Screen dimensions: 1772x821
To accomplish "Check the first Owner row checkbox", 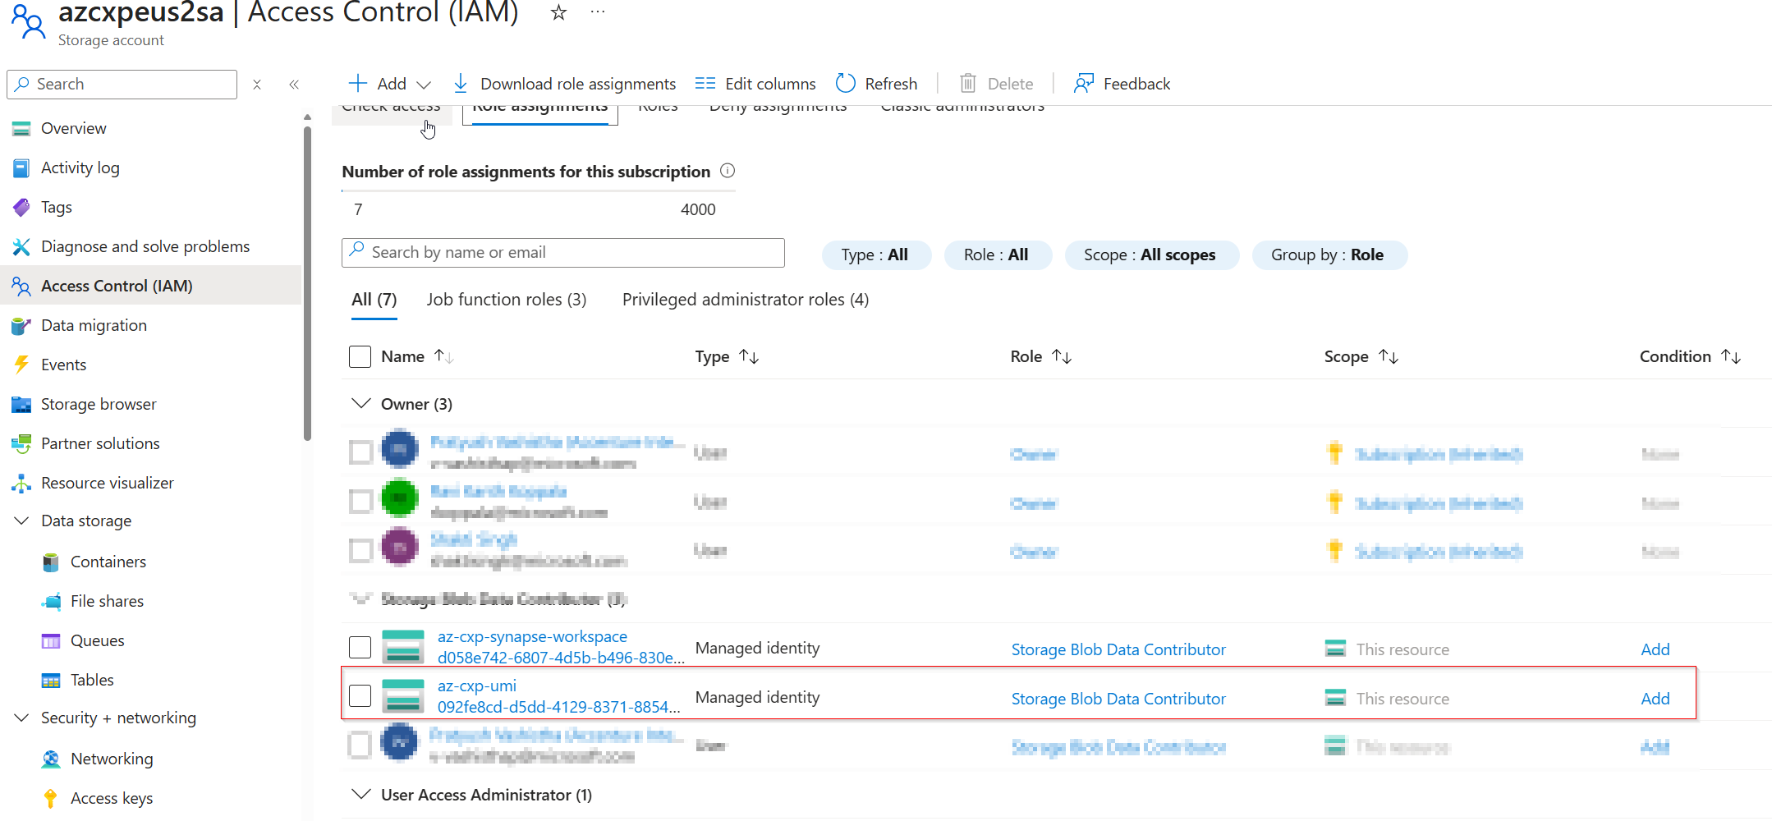I will [x=360, y=452].
